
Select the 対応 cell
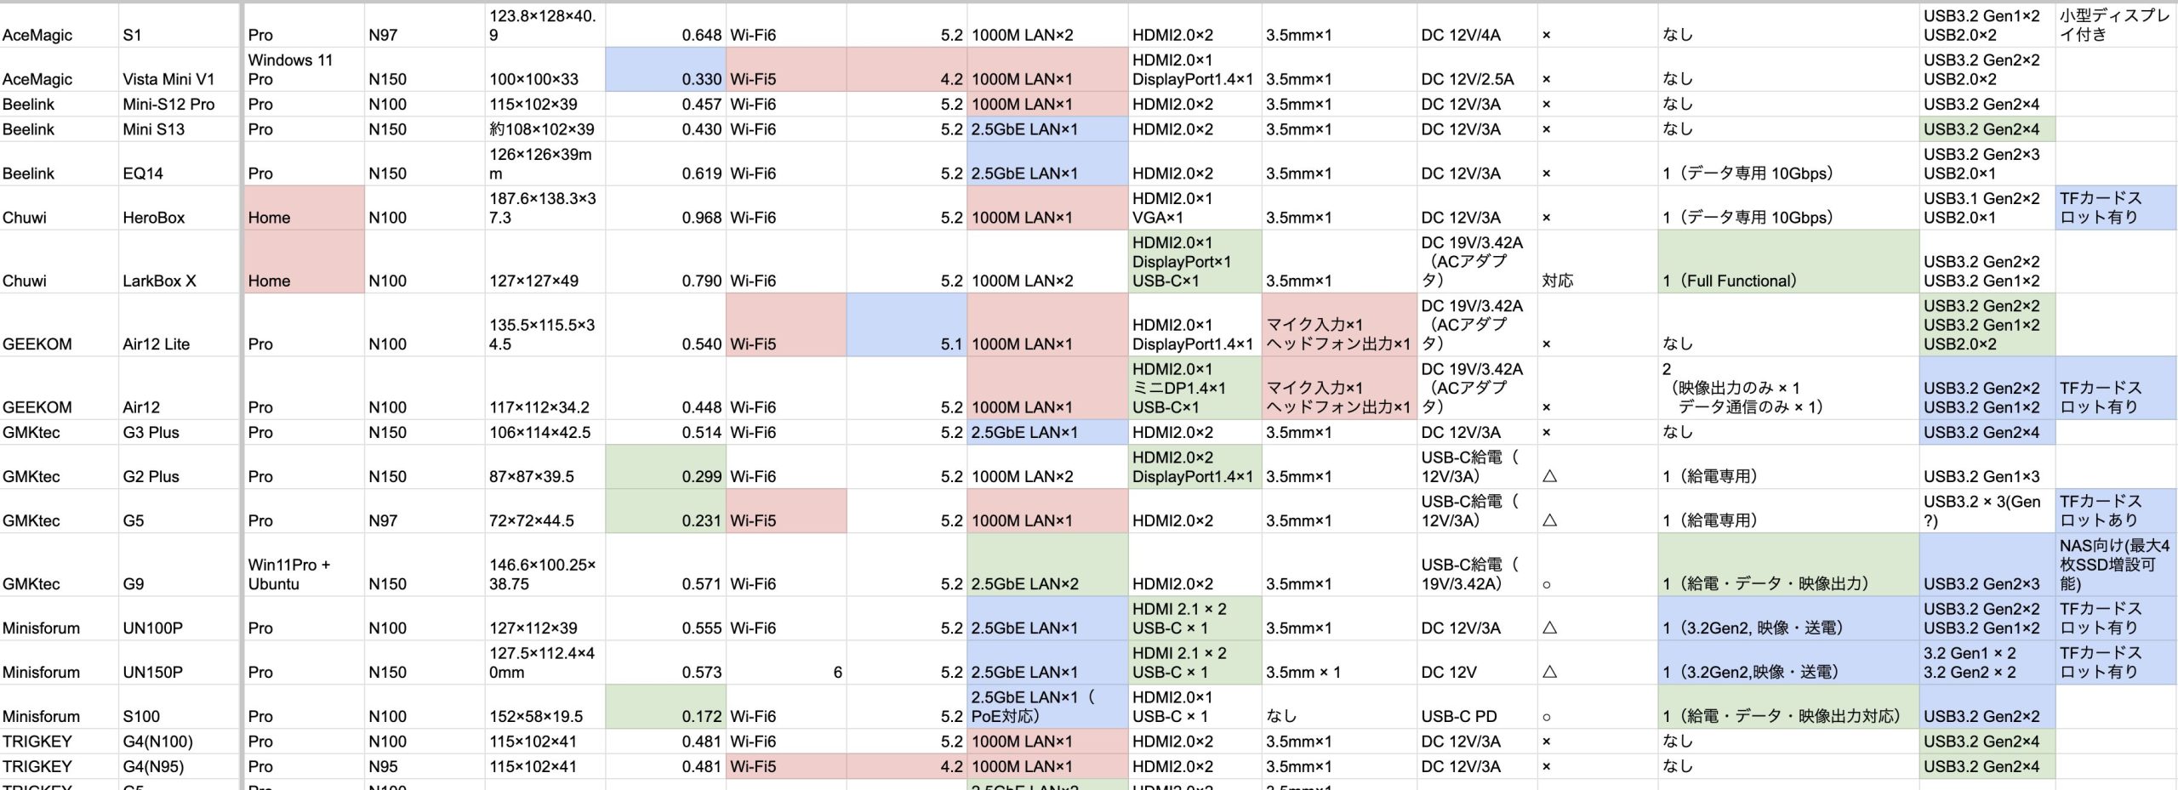click(1558, 281)
